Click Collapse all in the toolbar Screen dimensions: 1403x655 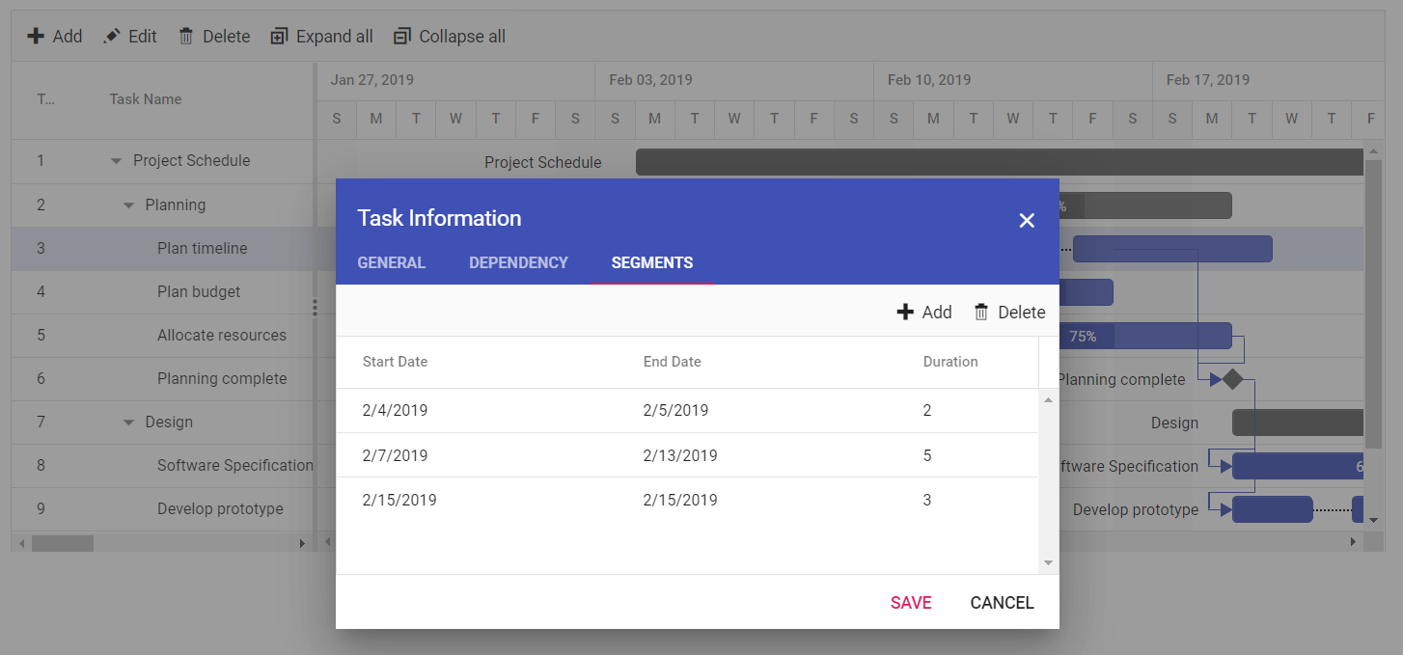tap(450, 37)
